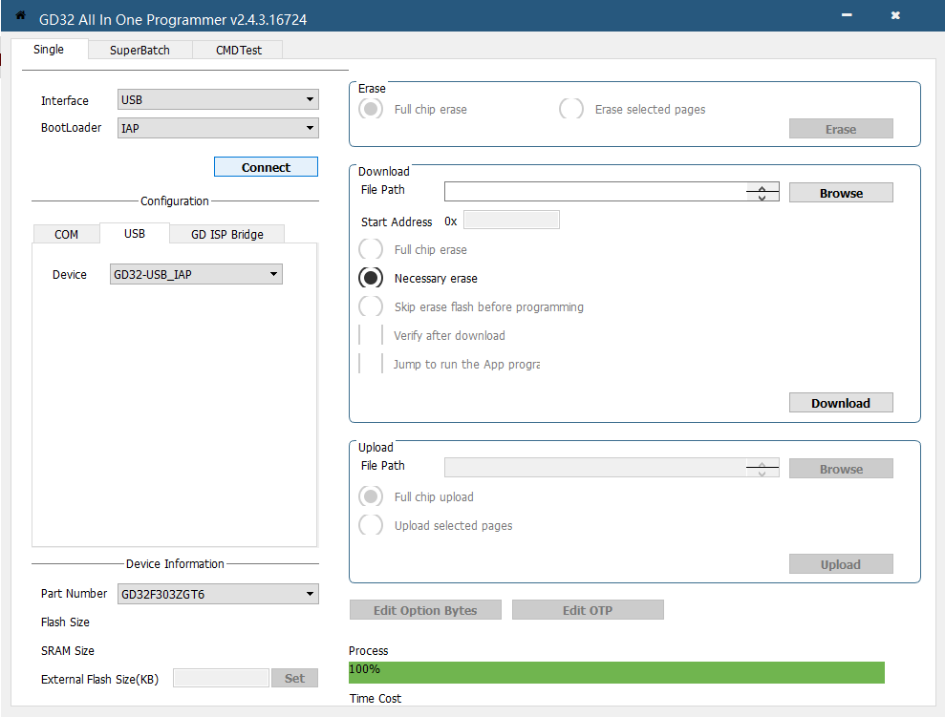Click the Flash Size label
This screenshot has height=717, width=945.
[x=65, y=622]
